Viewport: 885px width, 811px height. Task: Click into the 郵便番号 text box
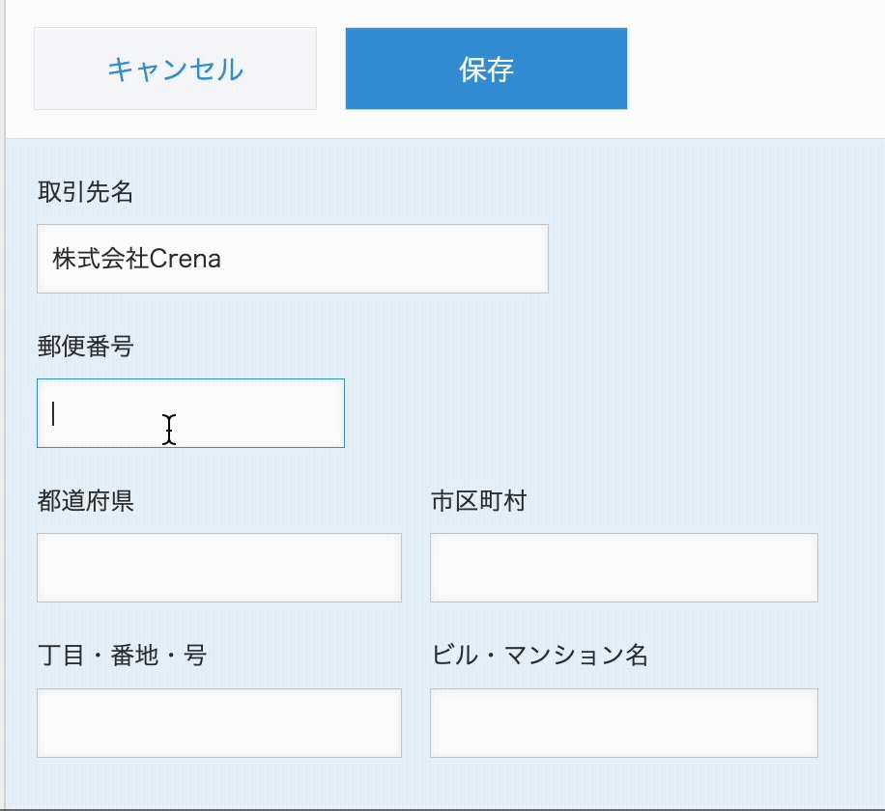190,413
